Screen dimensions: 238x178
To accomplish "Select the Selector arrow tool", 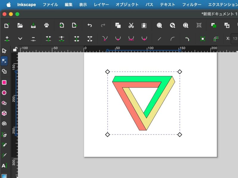I will point(4,51).
